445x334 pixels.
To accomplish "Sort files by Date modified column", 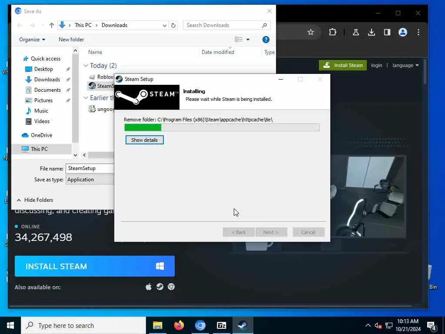I will point(218,52).
